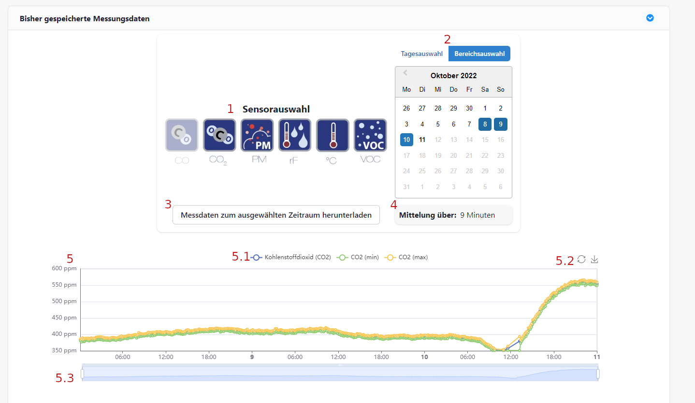The image size is (695, 403).
Task: Select October 7 in calendar
Action: [469, 124]
